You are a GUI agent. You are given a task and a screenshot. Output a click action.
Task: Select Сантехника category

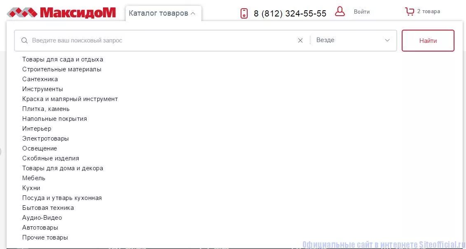(40, 79)
